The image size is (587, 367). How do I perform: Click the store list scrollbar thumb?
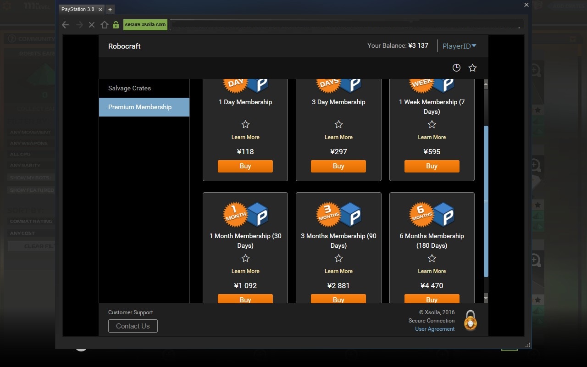(486, 201)
